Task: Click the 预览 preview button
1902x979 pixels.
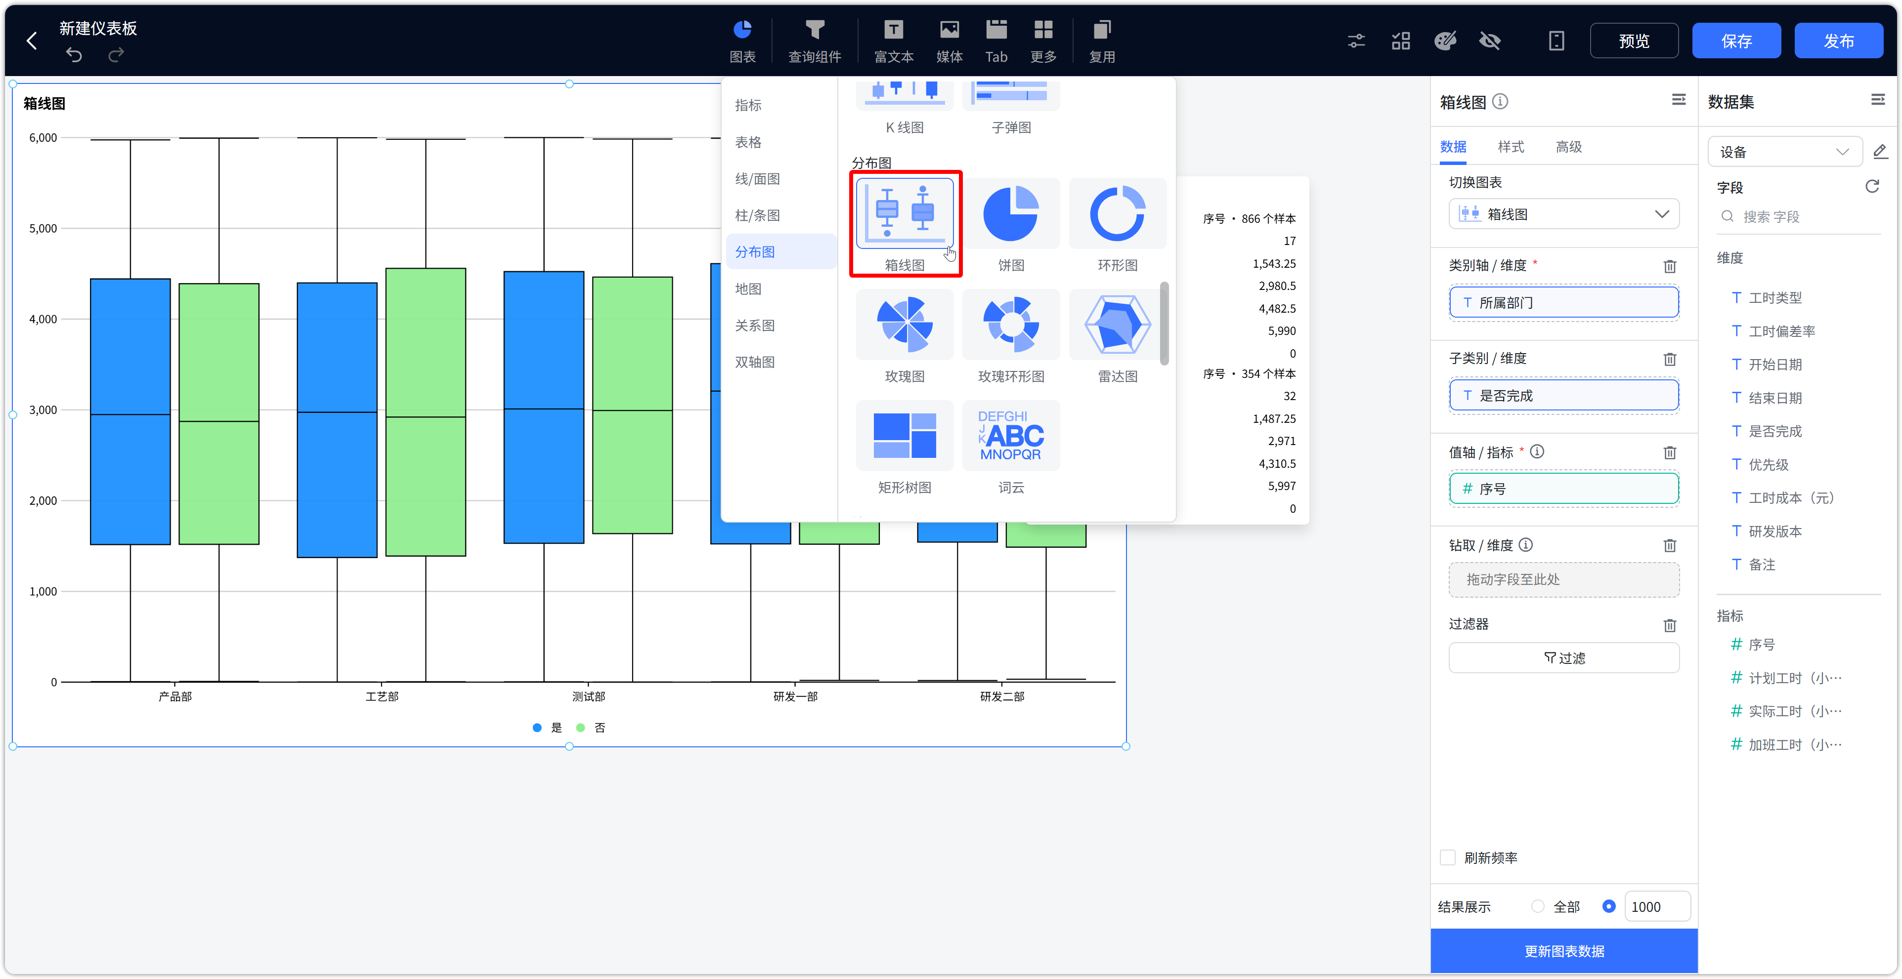Action: 1633,41
